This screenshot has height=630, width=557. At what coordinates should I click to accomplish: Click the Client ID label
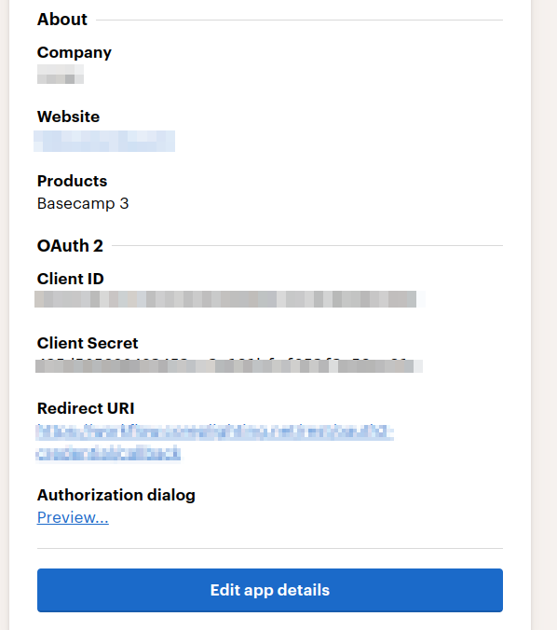click(71, 279)
